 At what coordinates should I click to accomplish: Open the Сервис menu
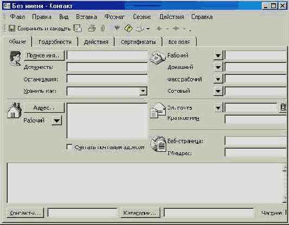(x=142, y=17)
